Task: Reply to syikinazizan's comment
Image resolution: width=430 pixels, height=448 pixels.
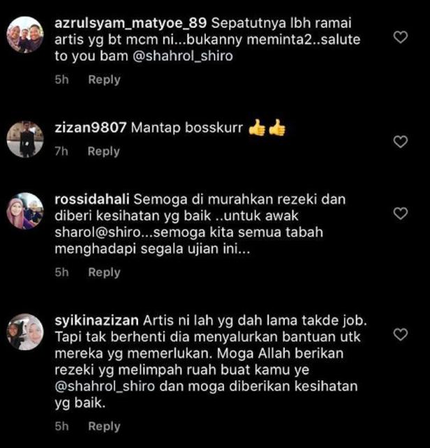Action: (x=104, y=426)
